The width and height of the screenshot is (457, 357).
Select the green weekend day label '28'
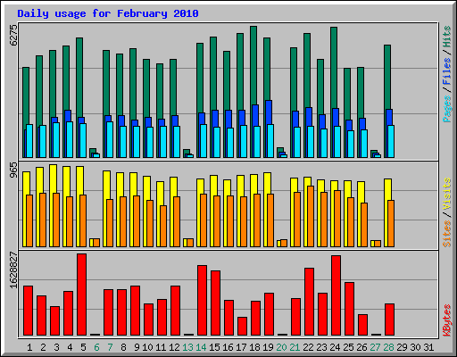click(x=388, y=347)
